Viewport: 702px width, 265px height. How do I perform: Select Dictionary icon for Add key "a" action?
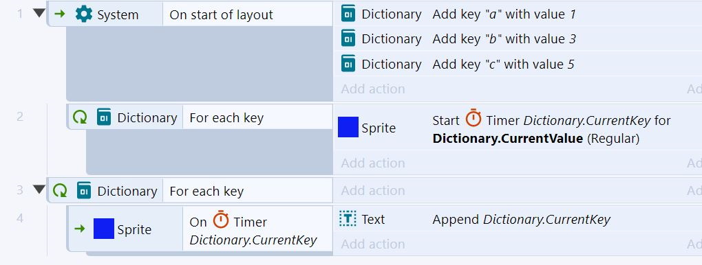coord(348,14)
